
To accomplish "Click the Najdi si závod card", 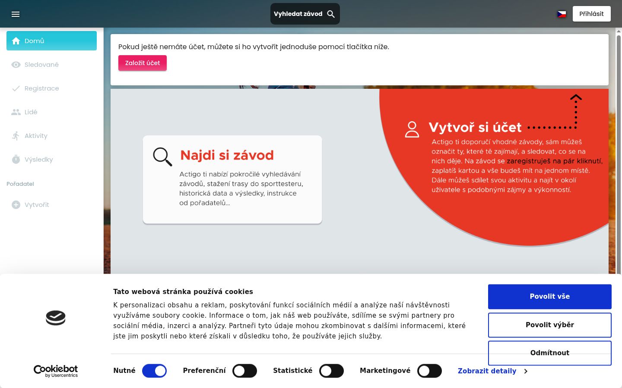I will pyautogui.click(x=232, y=179).
